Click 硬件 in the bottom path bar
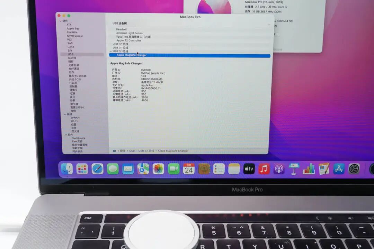This screenshot has height=249, width=374. [x=123, y=151]
